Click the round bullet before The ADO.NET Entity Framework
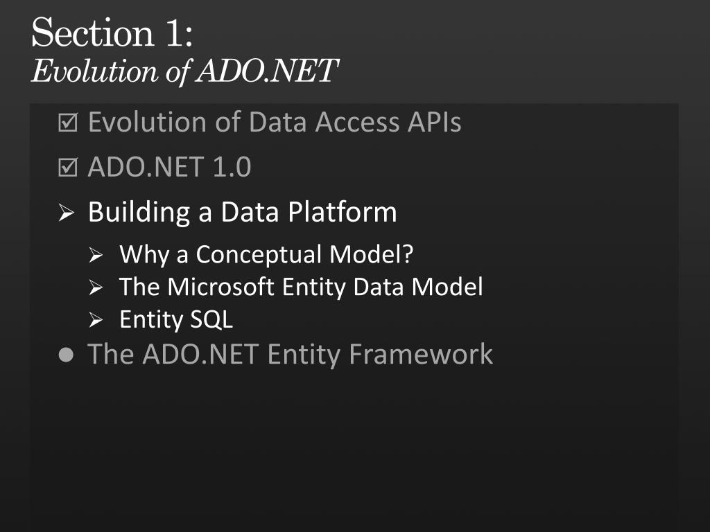The image size is (710, 532). 66,355
